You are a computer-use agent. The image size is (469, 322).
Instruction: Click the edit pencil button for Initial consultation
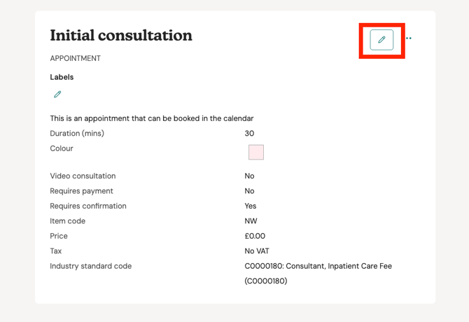tap(381, 40)
